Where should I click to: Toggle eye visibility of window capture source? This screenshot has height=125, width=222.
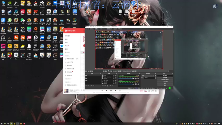(114, 80)
